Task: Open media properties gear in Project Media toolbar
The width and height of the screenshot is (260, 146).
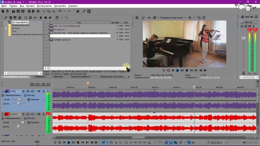Action: point(30,18)
